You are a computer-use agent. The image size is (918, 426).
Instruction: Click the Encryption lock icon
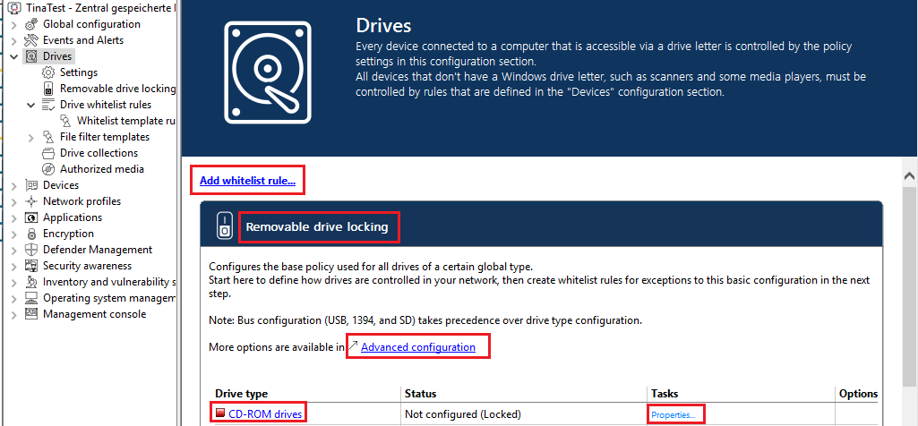coord(31,234)
